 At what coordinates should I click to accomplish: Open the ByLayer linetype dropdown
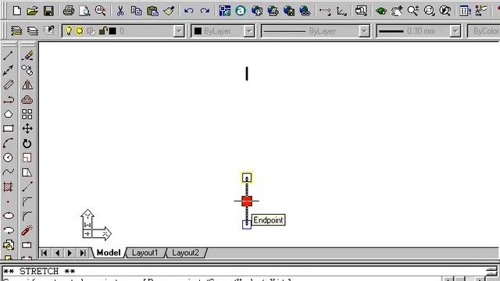click(x=364, y=31)
